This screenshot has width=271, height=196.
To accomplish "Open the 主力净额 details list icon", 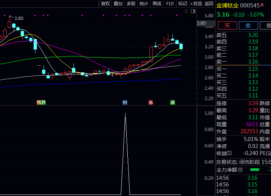I will point(241,170).
